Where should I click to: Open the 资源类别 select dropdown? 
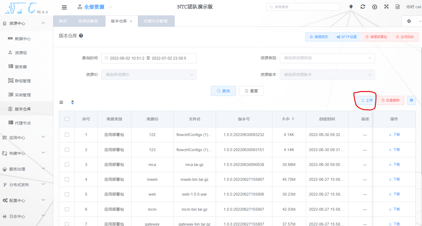(x=327, y=58)
